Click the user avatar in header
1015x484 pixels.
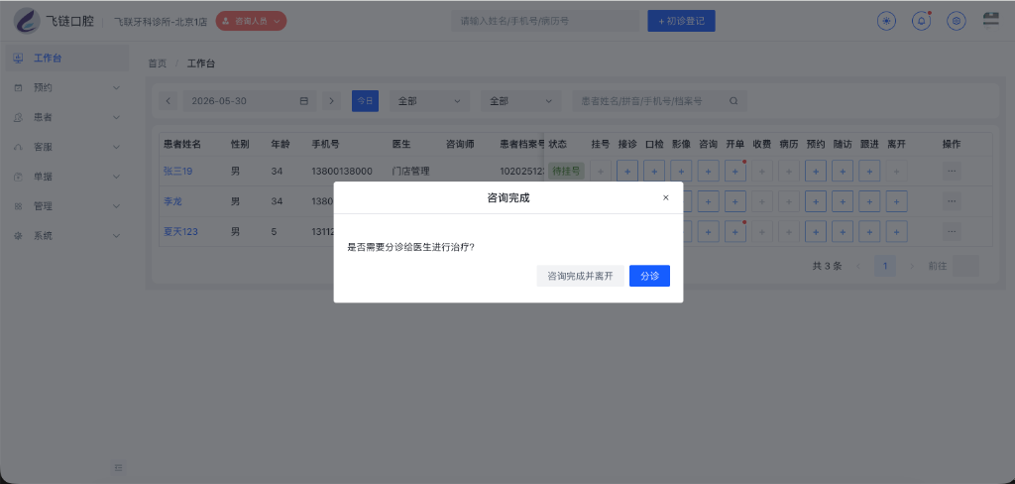(991, 20)
